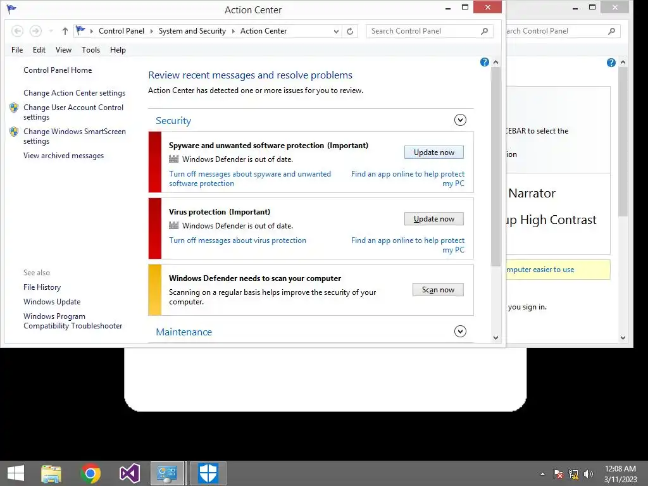Click the shield icon beside Windows SmartScreen
The height and width of the screenshot is (486, 648).
14,132
